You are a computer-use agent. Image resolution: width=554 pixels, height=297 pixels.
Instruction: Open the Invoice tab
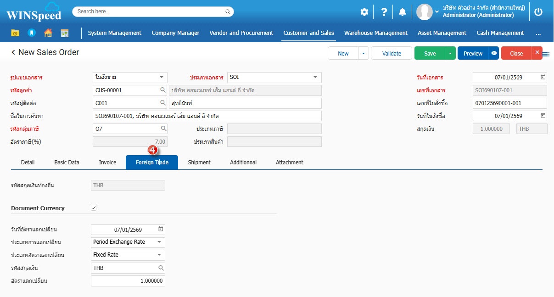(107, 163)
